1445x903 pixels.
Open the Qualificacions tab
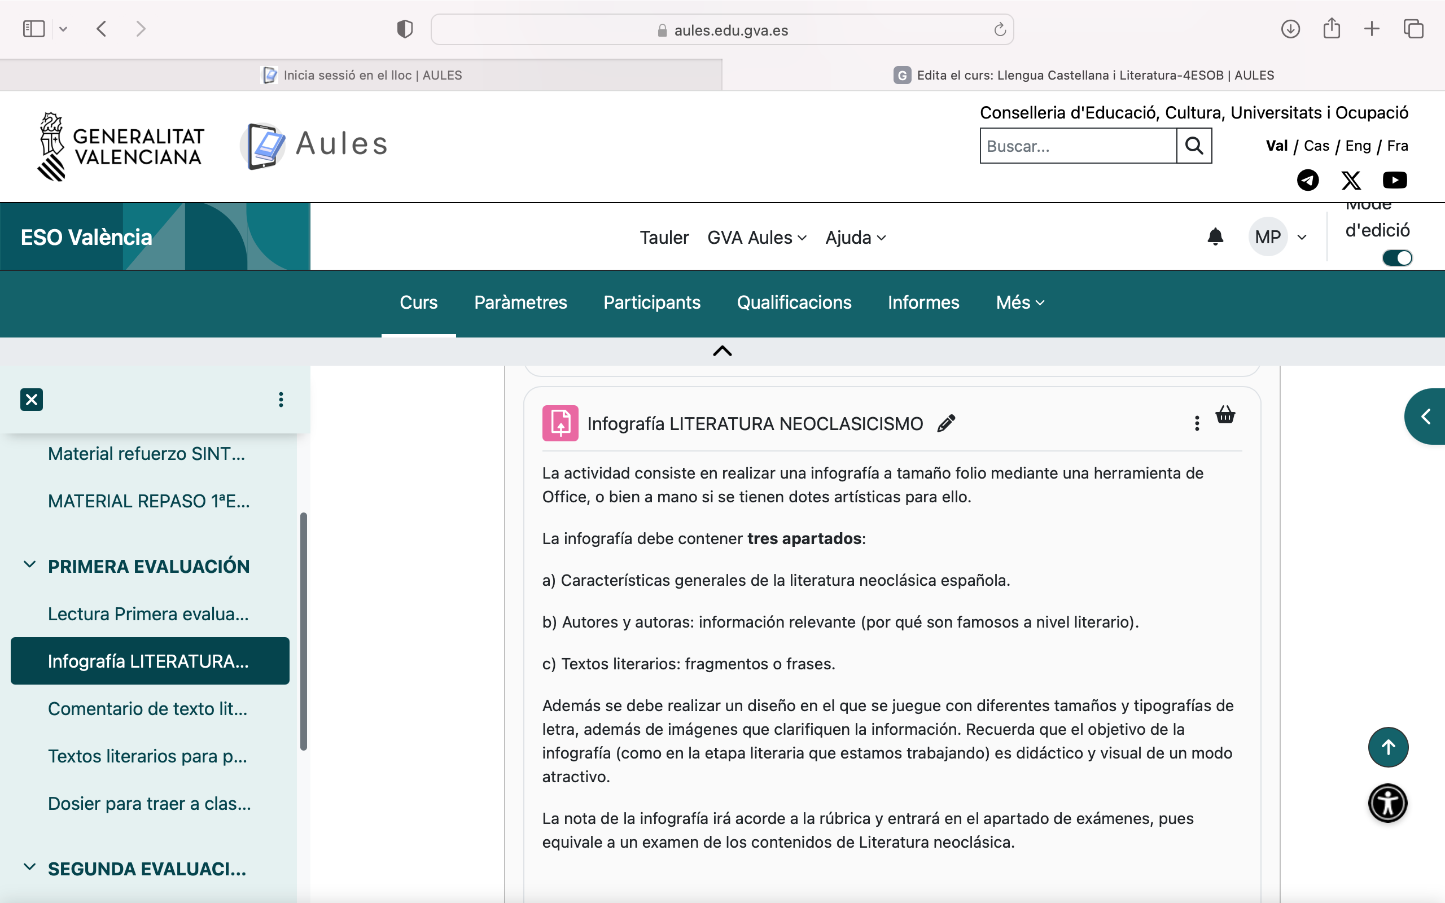coord(794,303)
